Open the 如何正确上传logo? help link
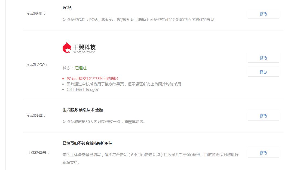 [x=82, y=89]
